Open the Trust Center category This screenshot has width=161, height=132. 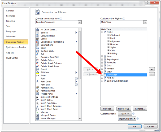click(x=12, y=58)
